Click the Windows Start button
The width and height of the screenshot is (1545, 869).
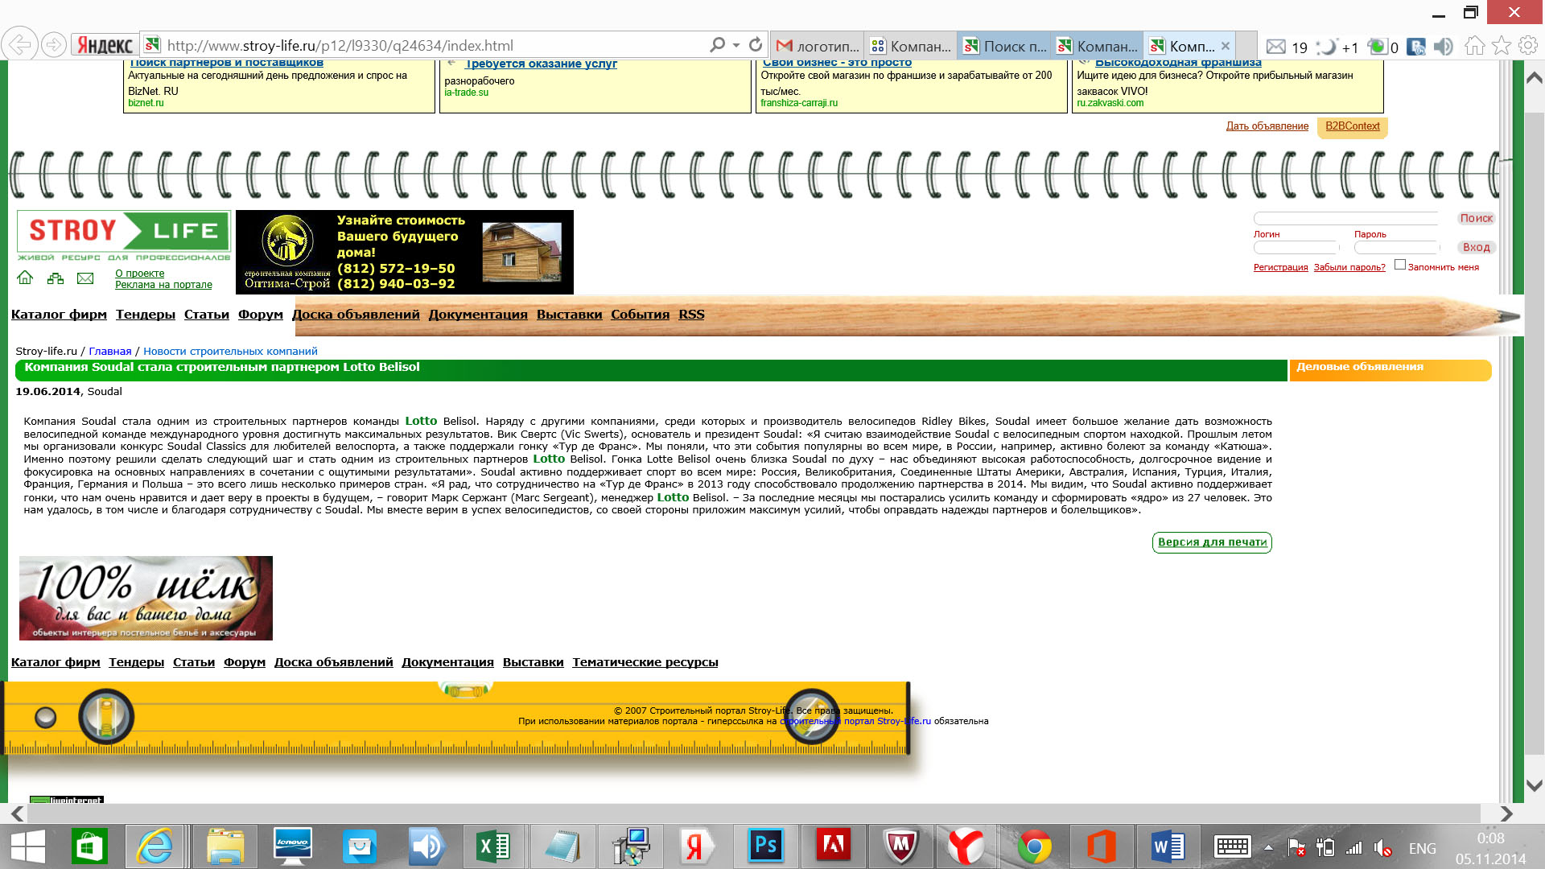pyautogui.click(x=28, y=846)
